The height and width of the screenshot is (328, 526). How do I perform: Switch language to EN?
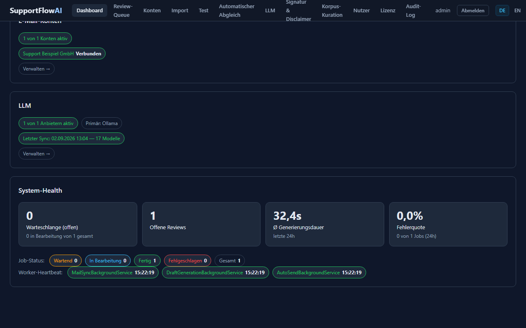(517, 10)
